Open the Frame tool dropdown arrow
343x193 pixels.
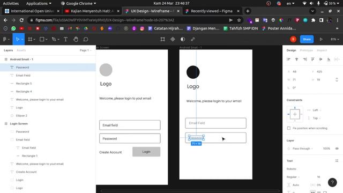click(34, 40)
